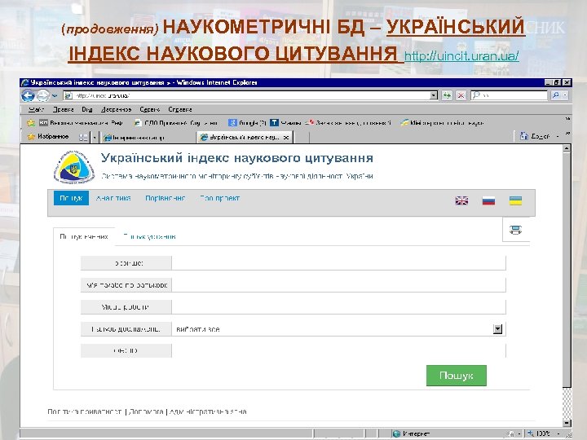Select the Порівняння navigation item

(165, 198)
